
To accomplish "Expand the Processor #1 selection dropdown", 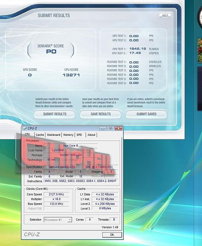I will tap(70, 220).
